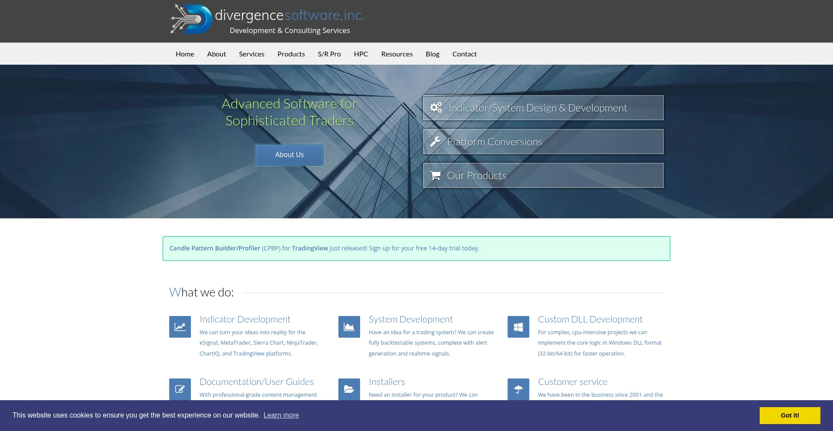The image size is (833, 431).
Task: Open the Custom DLL Development heading
Action: click(590, 319)
